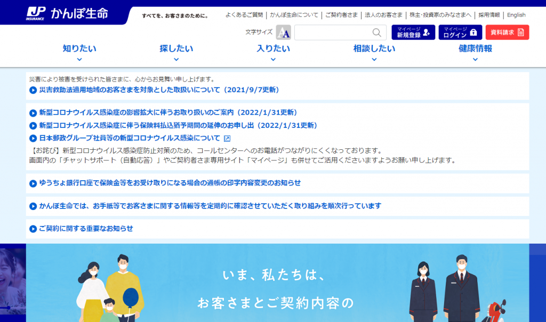Expand the 知りたい navigation dropdown
Screen dimensions: 546x322
click(x=79, y=48)
